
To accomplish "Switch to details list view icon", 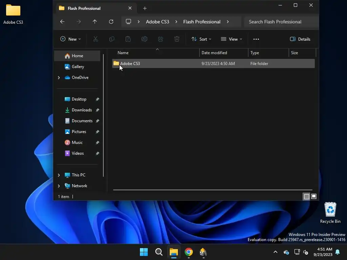I will [306, 196].
